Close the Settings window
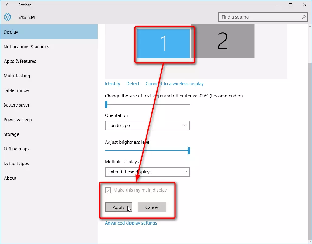The height and width of the screenshot is (244, 312). [305, 5]
